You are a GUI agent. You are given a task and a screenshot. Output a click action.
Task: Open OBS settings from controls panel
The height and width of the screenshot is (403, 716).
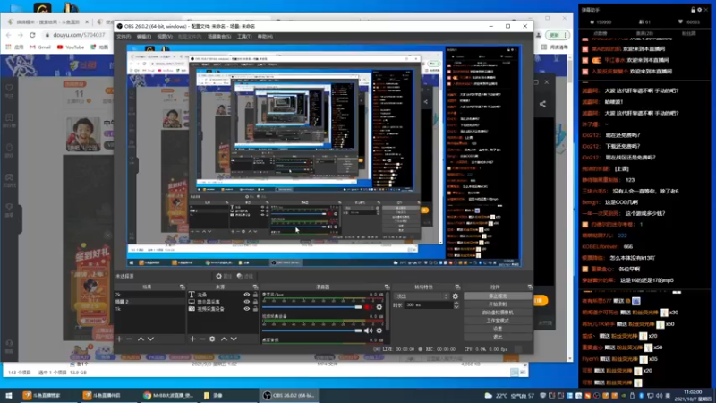click(x=498, y=329)
